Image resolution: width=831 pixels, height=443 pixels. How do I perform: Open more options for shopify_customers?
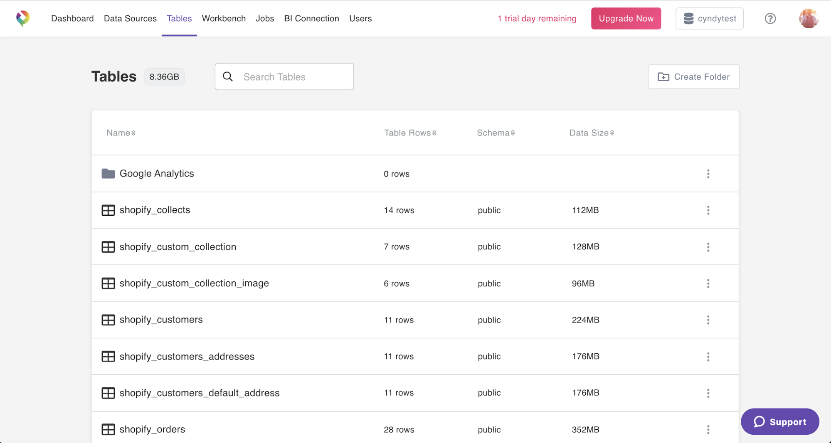[708, 320]
